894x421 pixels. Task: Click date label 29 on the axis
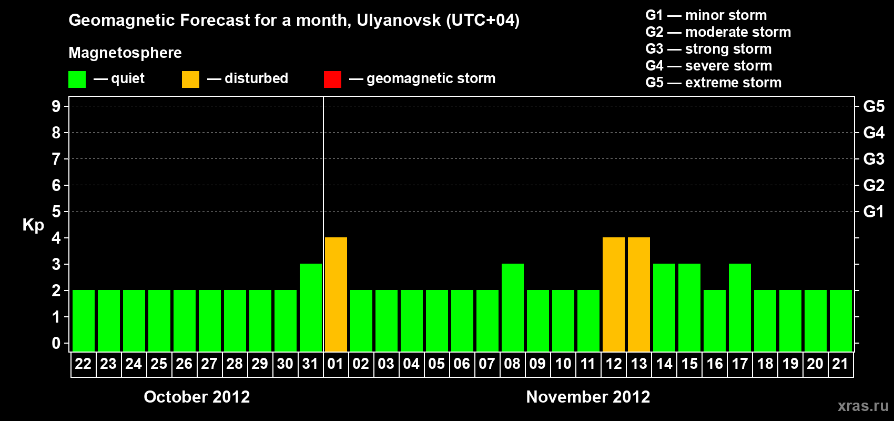tap(260, 364)
